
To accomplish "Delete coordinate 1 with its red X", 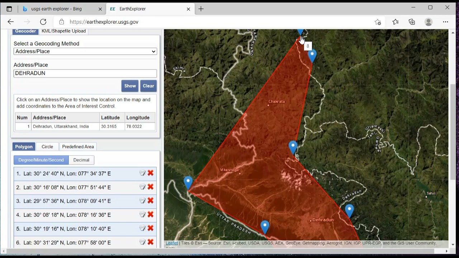I will click(151, 173).
